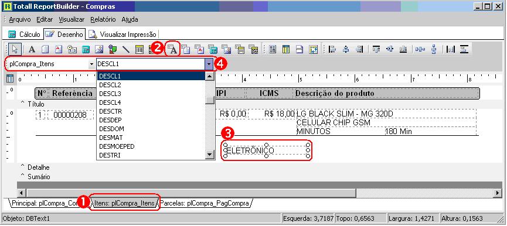The height and width of the screenshot is (226, 507).
Task: Choose DESCL2 from the field list
Action: [x=151, y=85]
